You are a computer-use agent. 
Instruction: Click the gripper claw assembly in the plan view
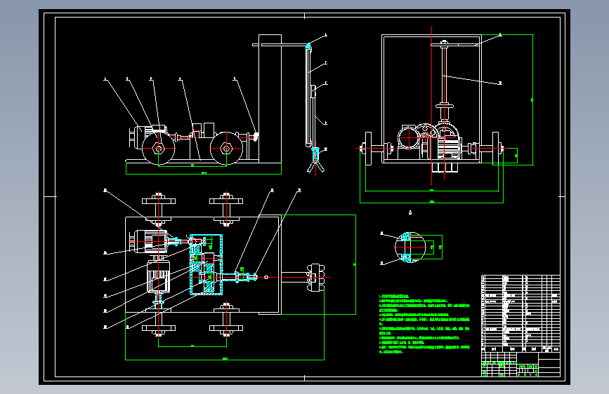315,278
